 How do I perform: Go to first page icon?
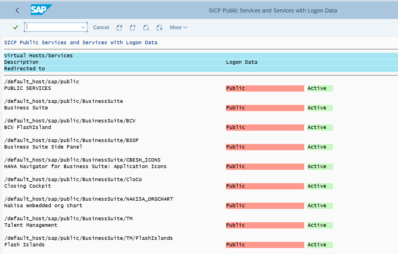pos(119,27)
